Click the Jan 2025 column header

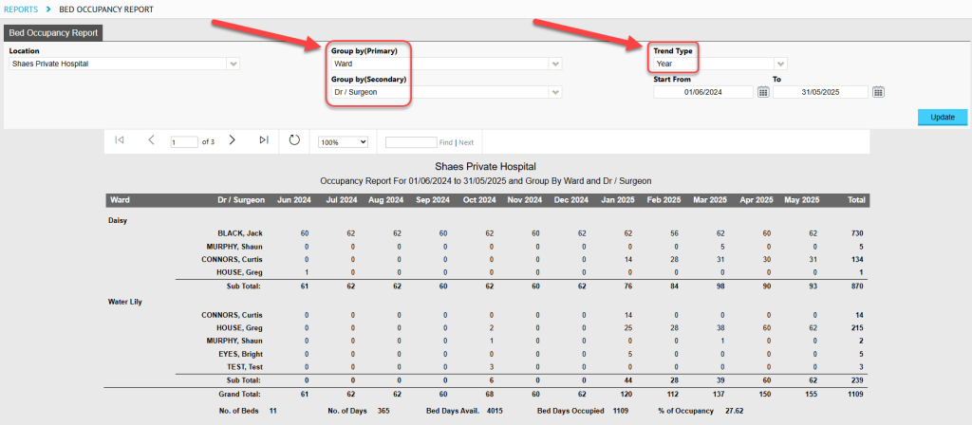pyautogui.click(x=617, y=200)
